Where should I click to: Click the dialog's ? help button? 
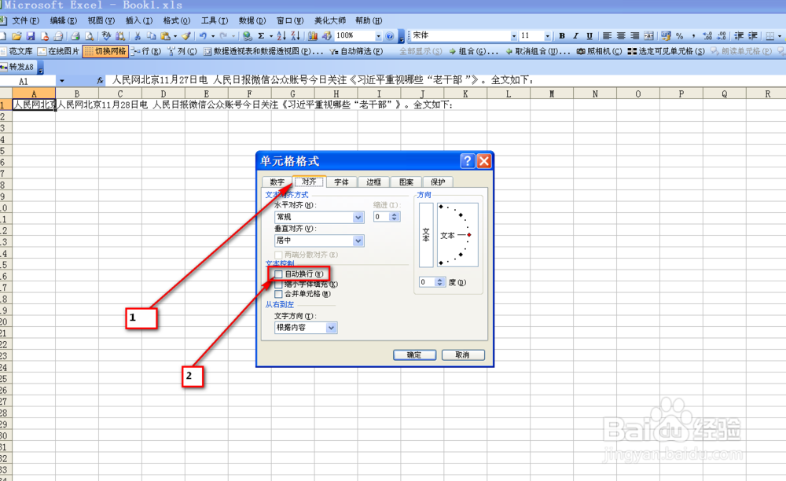[467, 161]
